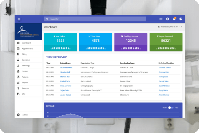The image size is (199, 133).
Task: Open patient Pankaj Saha link
Action: [x=65, y=81]
